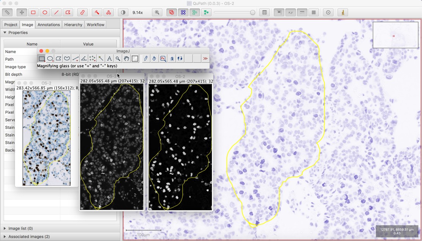Select the Bit depth property row
422x241 pixels.
coord(60,74)
